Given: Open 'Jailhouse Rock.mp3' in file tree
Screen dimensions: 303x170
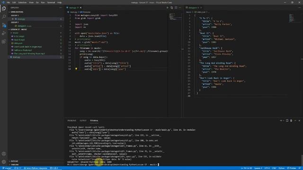Looking at the screenshot, I should tap(36, 50).
